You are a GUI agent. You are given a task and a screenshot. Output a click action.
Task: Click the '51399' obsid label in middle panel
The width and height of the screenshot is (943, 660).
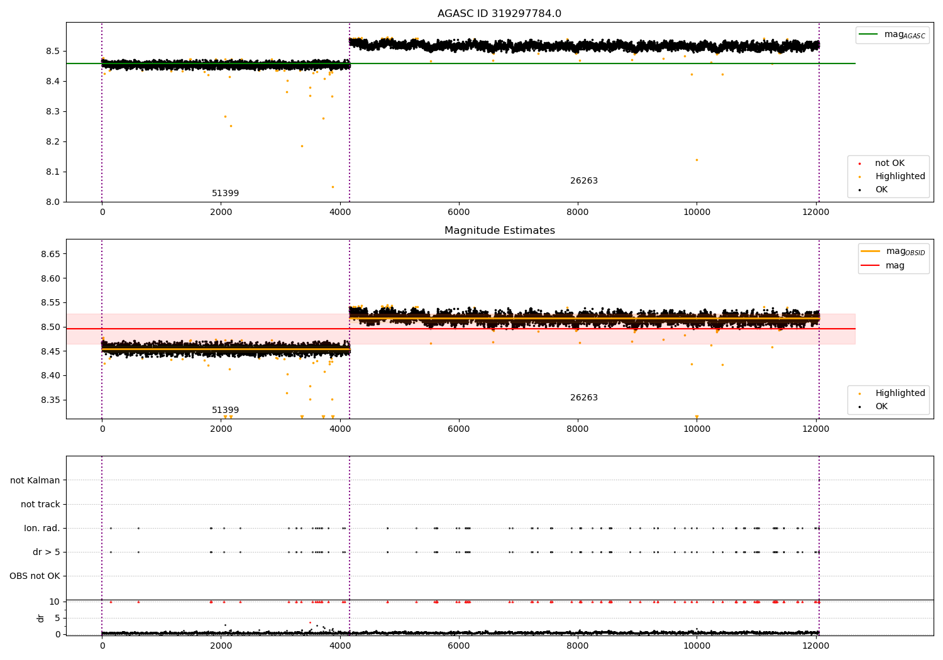225,410
